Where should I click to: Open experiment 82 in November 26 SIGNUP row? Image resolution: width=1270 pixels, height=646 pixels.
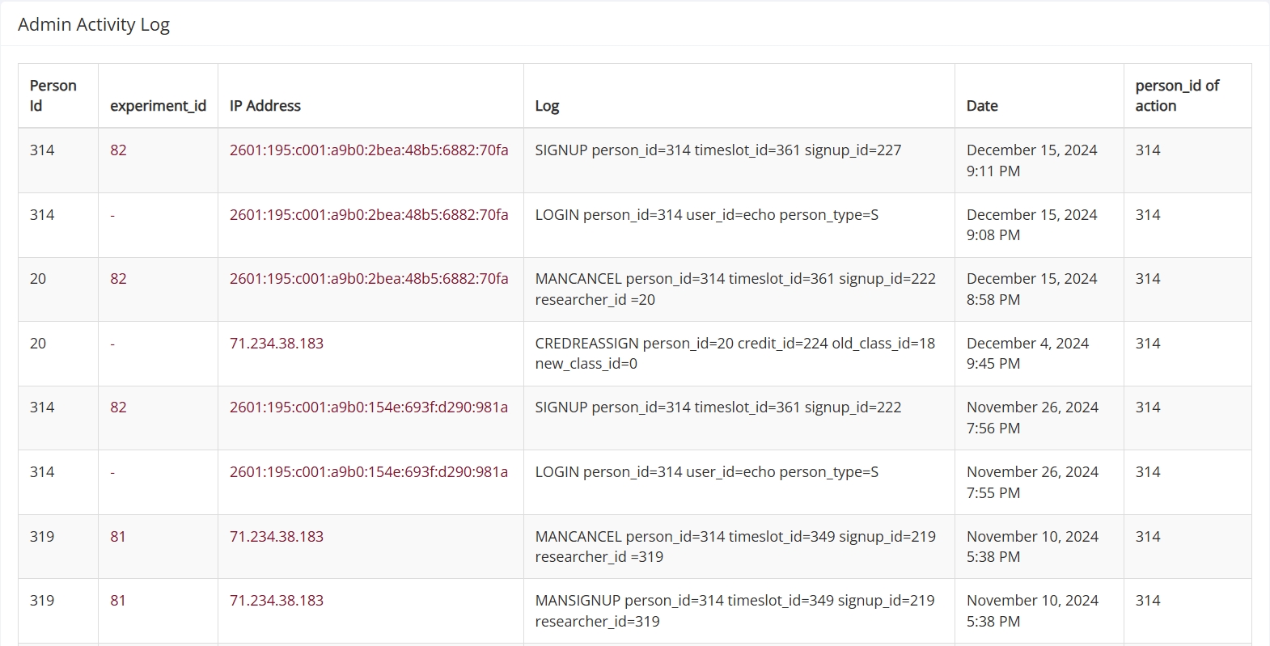point(118,407)
